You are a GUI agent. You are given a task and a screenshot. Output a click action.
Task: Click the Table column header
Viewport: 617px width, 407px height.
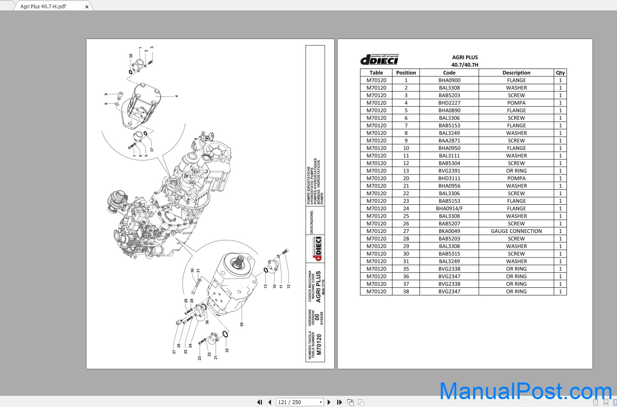376,72
